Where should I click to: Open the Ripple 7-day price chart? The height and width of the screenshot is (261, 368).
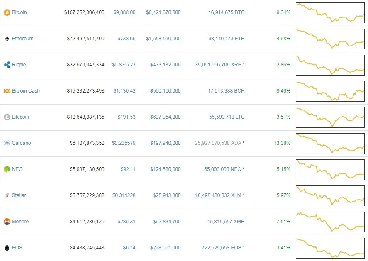(x=330, y=65)
